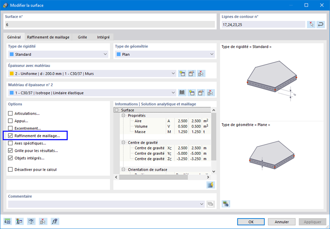Open the Raffinement de maillage tab
330x229 pixels.
point(48,37)
